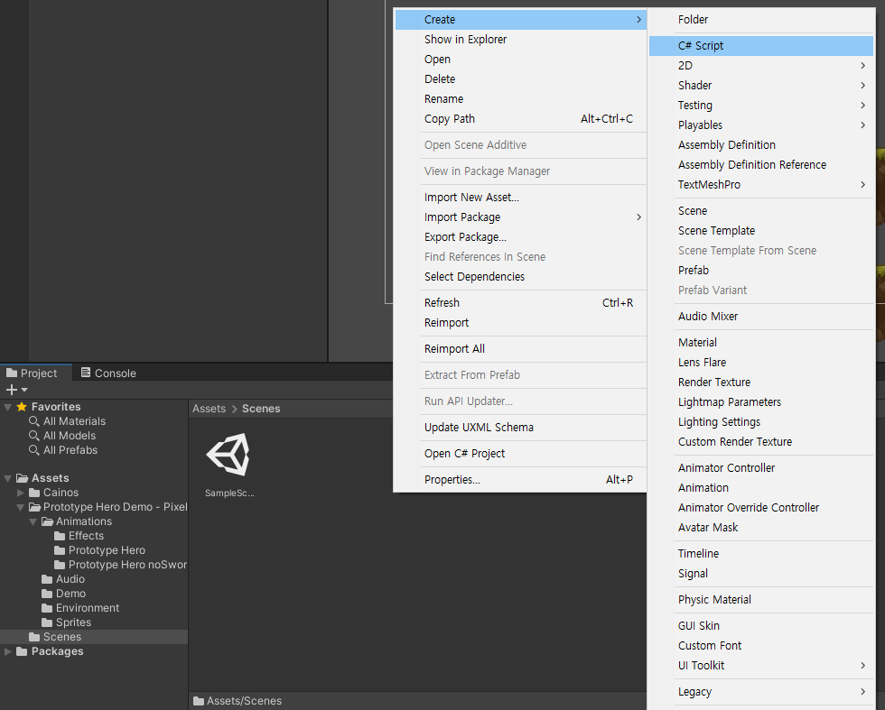This screenshot has height=710, width=885.
Task: Create an Avatar Mask
Action: [760, 527]
